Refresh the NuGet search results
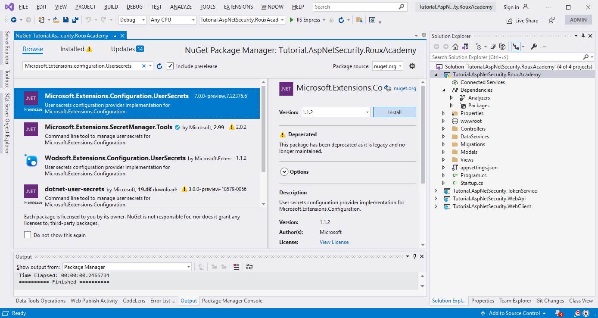The image size is (598, 318). pos(159,65)
